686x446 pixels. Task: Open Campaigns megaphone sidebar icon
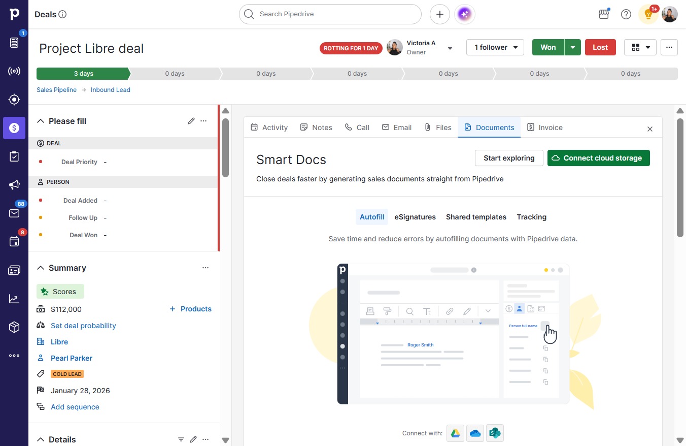click(14, 185)
